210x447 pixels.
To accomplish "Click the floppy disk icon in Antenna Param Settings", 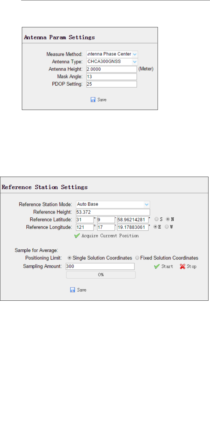I will pos(93,99).
